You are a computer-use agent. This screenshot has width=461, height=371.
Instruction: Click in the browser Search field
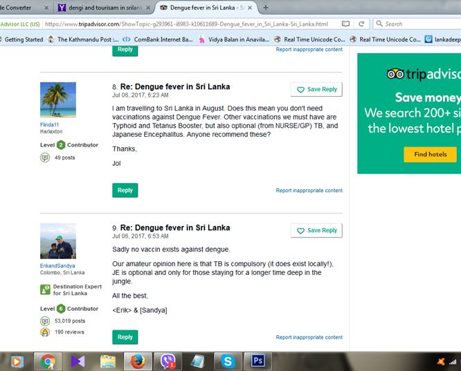419,23
